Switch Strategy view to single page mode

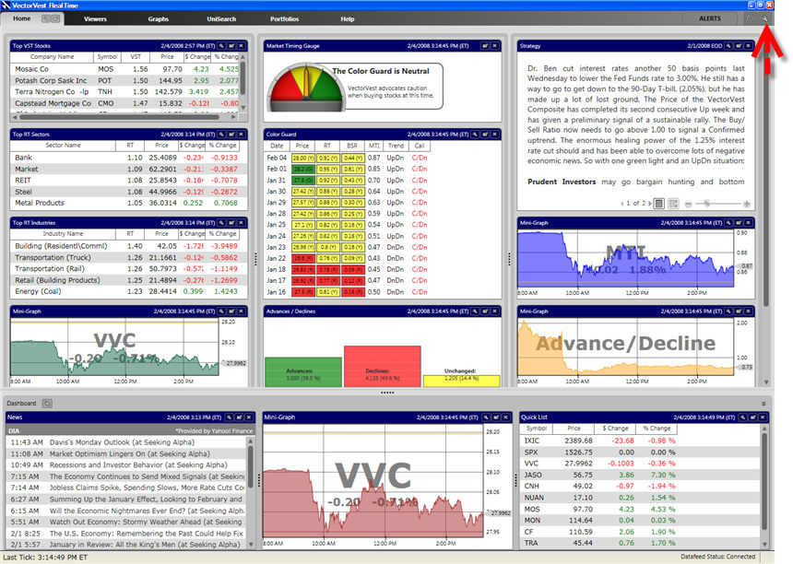pos(660,202)
